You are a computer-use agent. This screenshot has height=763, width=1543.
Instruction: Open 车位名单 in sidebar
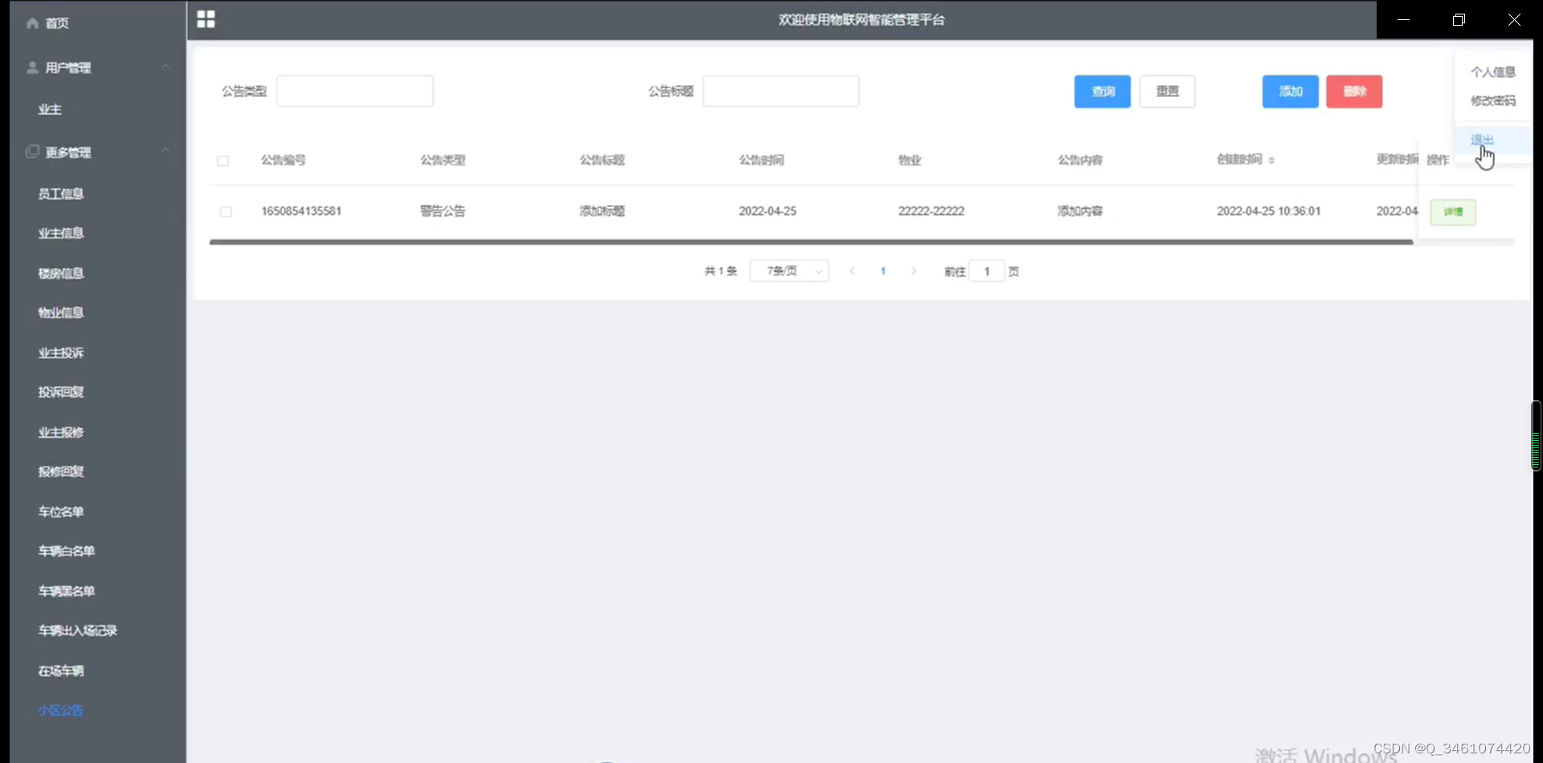61,512
